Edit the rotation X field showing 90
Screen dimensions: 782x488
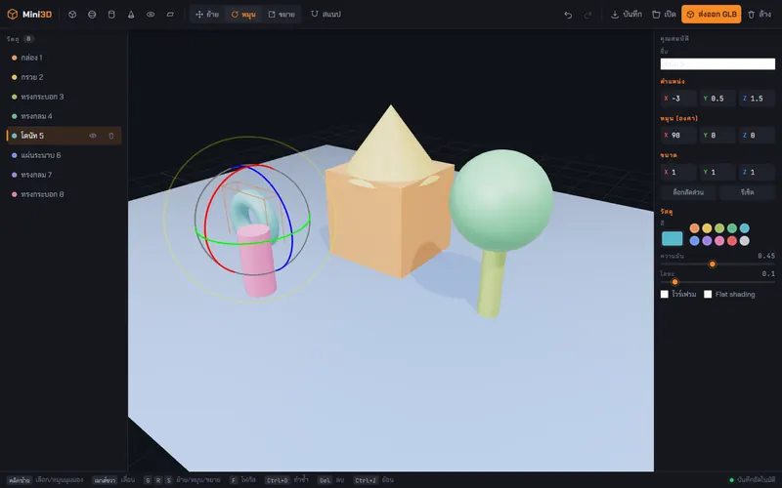tap(678, 136)
